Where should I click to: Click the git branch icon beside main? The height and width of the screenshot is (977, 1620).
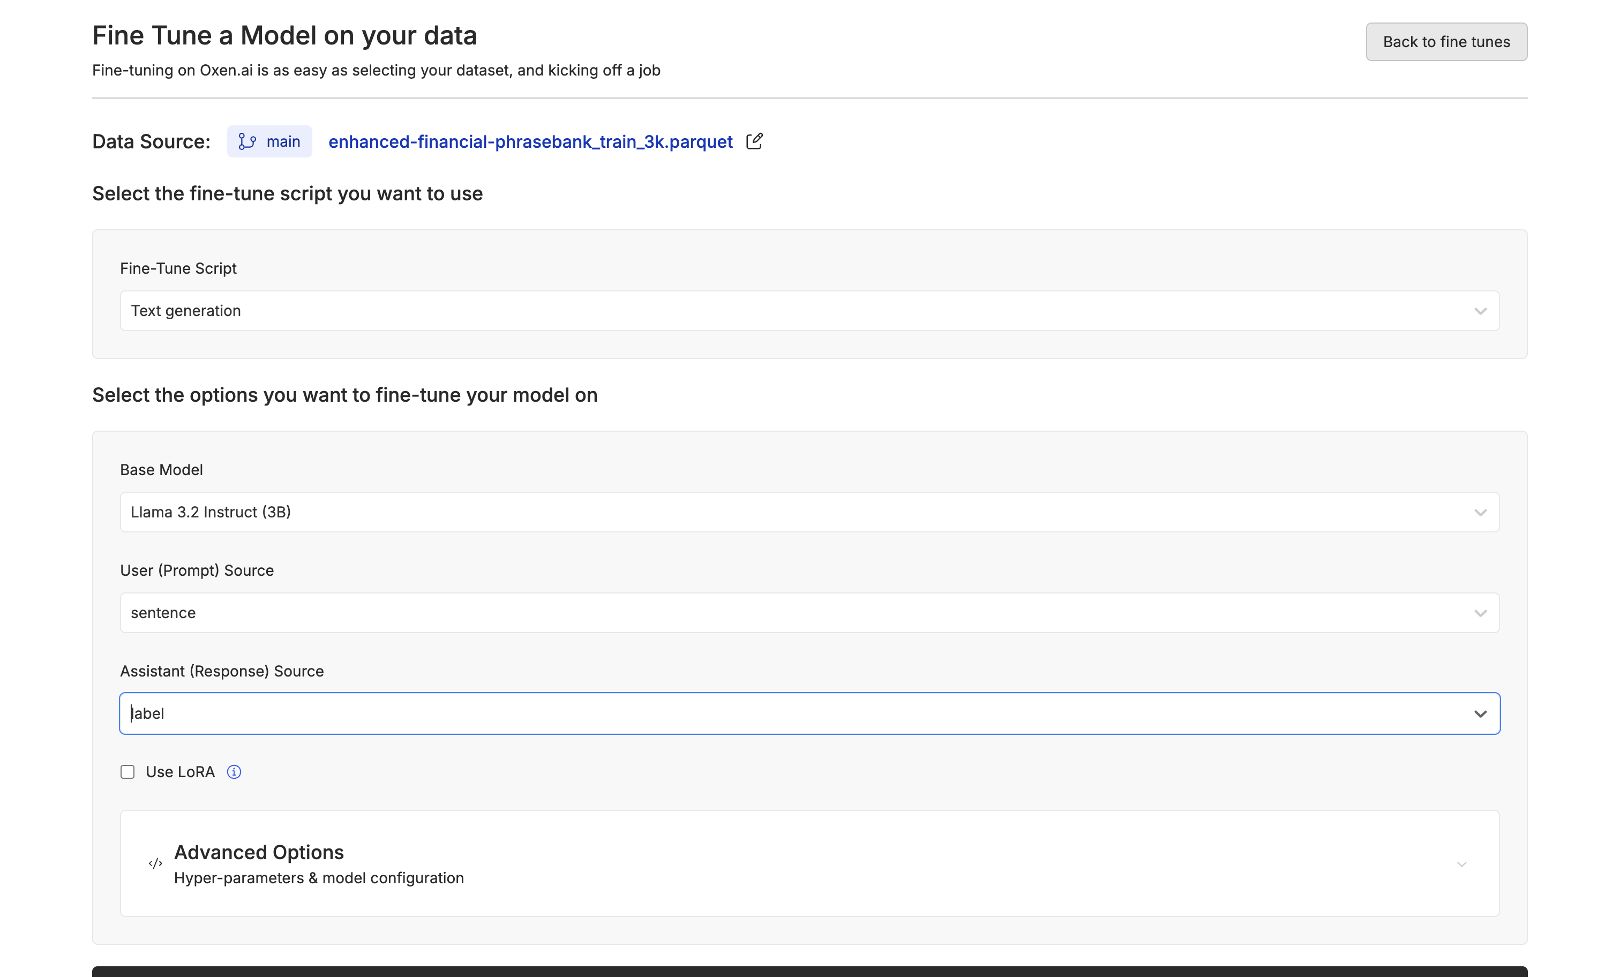(246, 141)
